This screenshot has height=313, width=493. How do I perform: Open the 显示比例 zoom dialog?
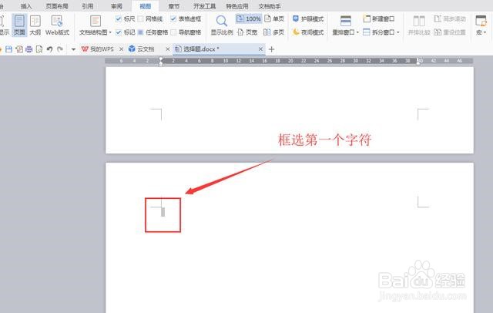pyautogui.click(x=222, y=25)
